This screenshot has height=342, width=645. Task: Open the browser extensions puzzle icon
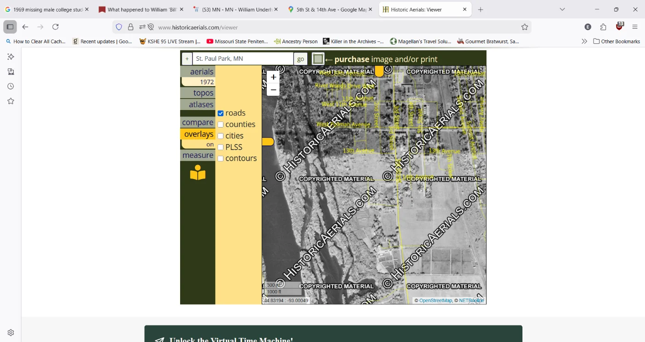click(603, 27)
